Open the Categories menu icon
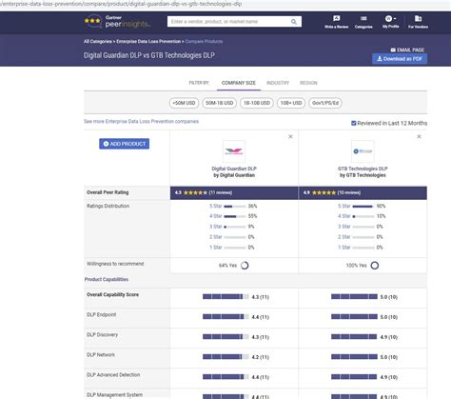 [363, 18]
